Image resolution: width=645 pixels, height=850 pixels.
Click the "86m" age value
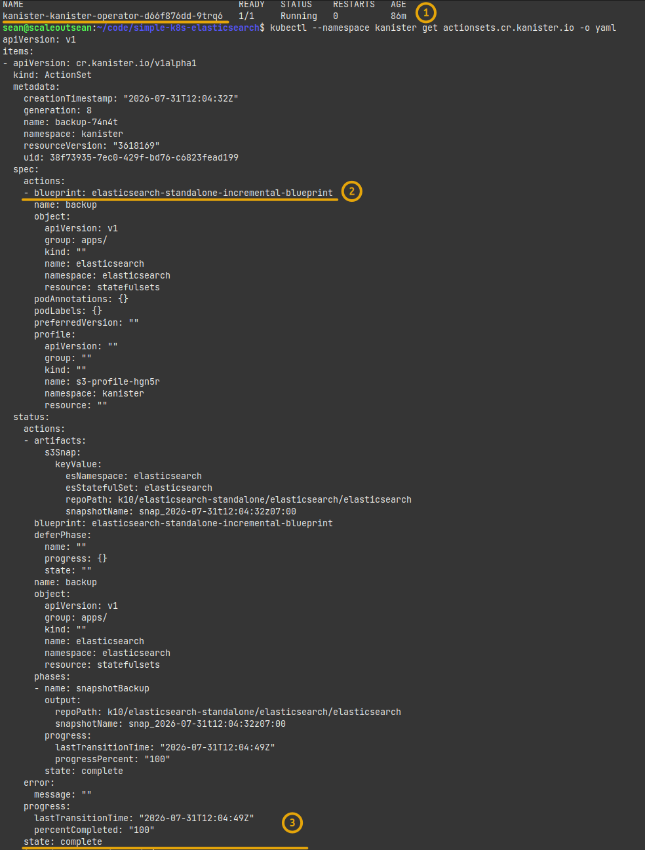(x=399, y=16)
